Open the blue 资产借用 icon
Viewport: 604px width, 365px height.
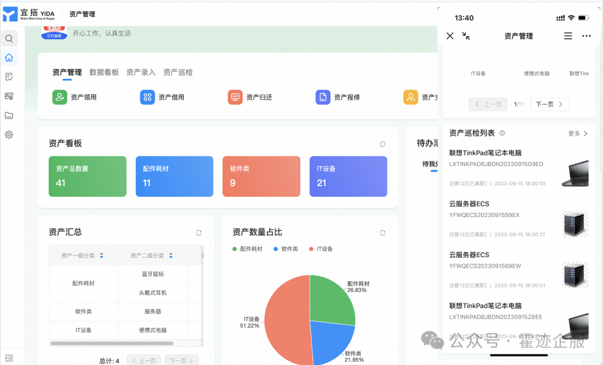coord(147,97)
